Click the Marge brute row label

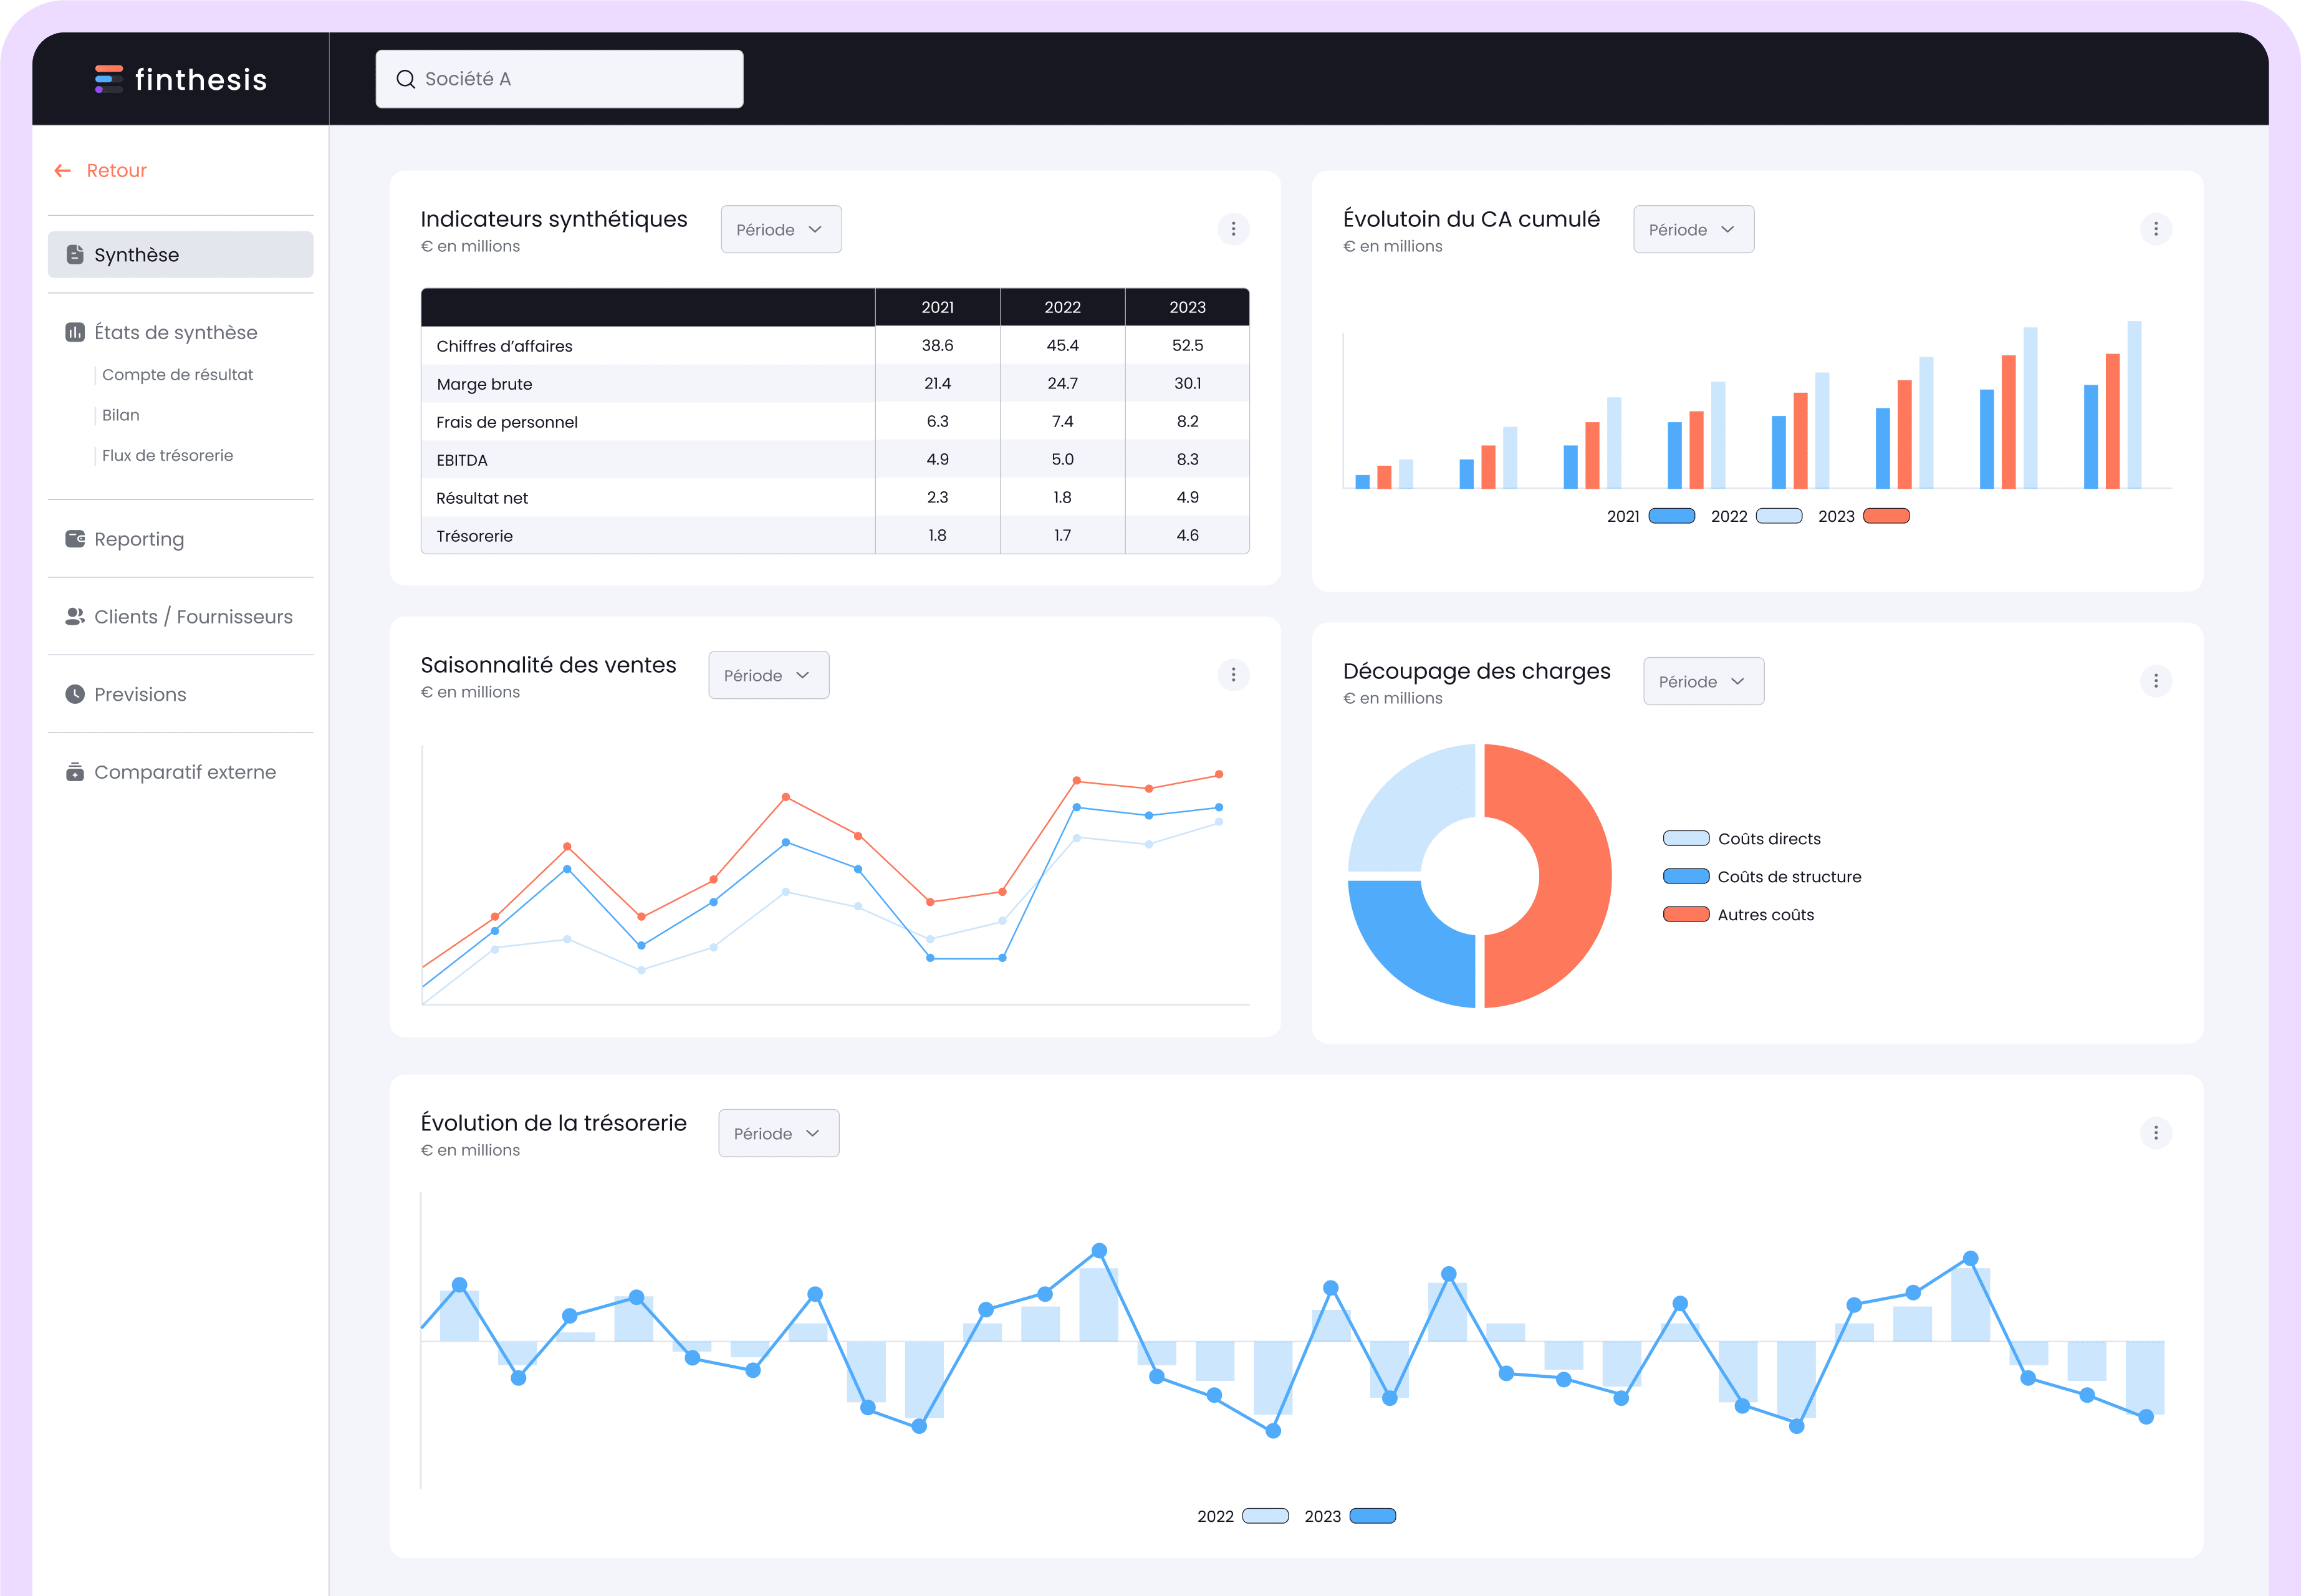coord(484,384)
